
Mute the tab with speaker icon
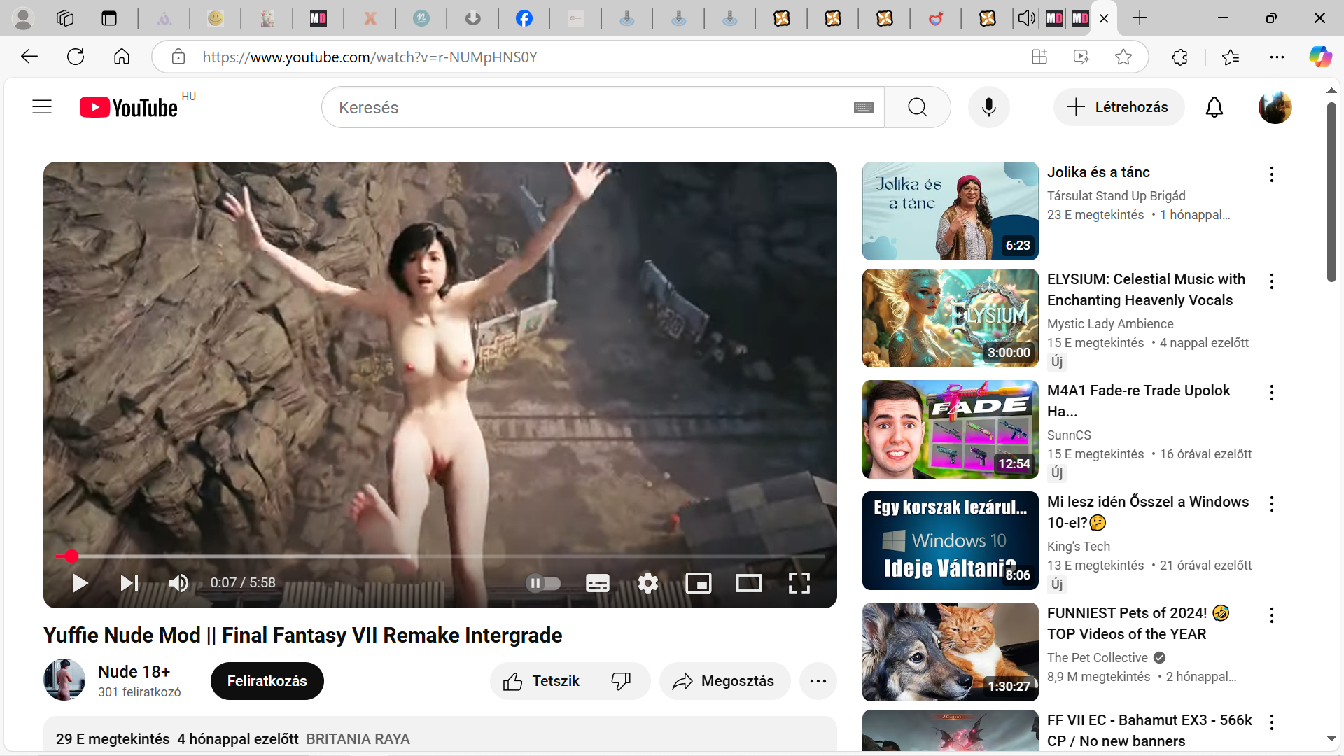pos(1026,18)
